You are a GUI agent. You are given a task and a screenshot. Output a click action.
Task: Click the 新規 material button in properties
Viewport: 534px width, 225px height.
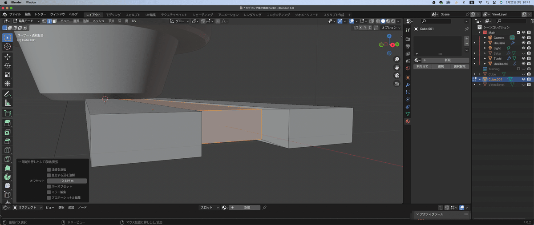point(448,60)
